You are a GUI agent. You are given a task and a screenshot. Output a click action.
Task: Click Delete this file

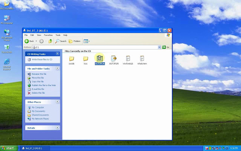tap(38, 93)
